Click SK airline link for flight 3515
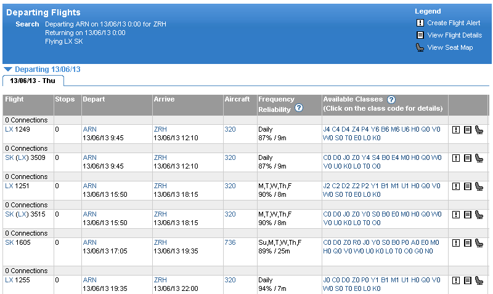Viewport: 493px width, 294px height. coord(9,214)
